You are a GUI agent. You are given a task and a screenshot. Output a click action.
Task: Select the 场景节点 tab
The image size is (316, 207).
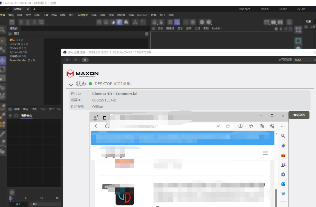tap(27, 116)
